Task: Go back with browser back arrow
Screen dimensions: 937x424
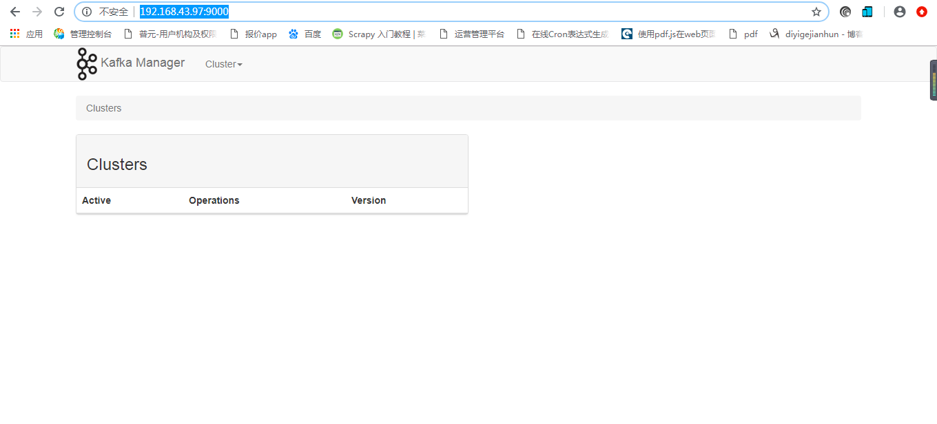Action: point(14,12)
